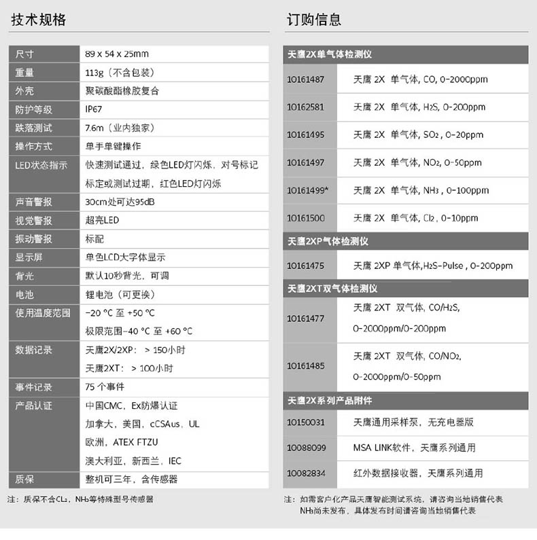Click the 跌落测试 row label

pyautogui.click(x=34, y=128)
